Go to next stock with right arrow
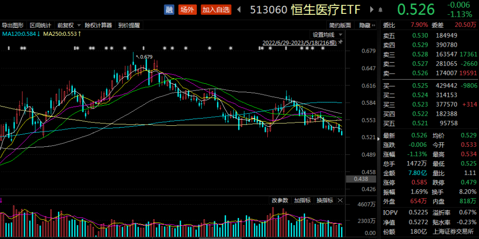The width and height of the screenshot is (479, 239). pyautogui.click(x=372, y=10)
